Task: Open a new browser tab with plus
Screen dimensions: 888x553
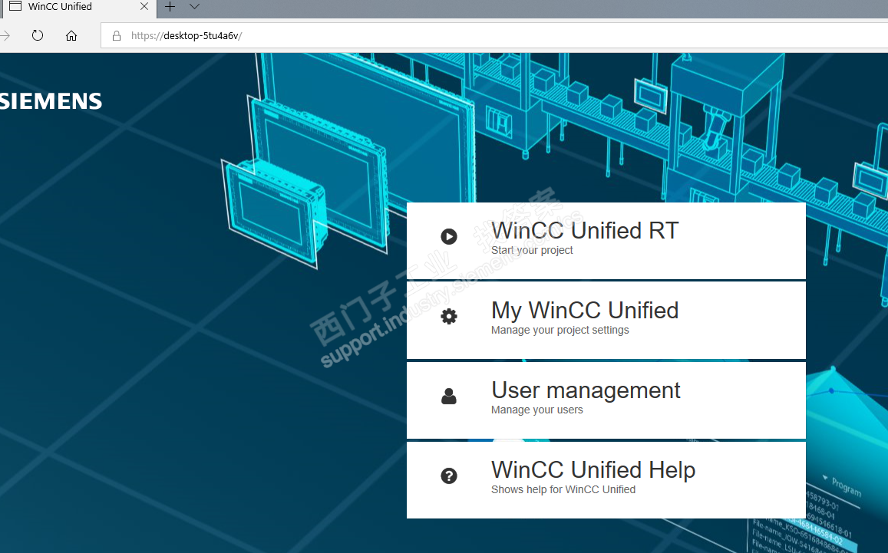Action: 170,7
